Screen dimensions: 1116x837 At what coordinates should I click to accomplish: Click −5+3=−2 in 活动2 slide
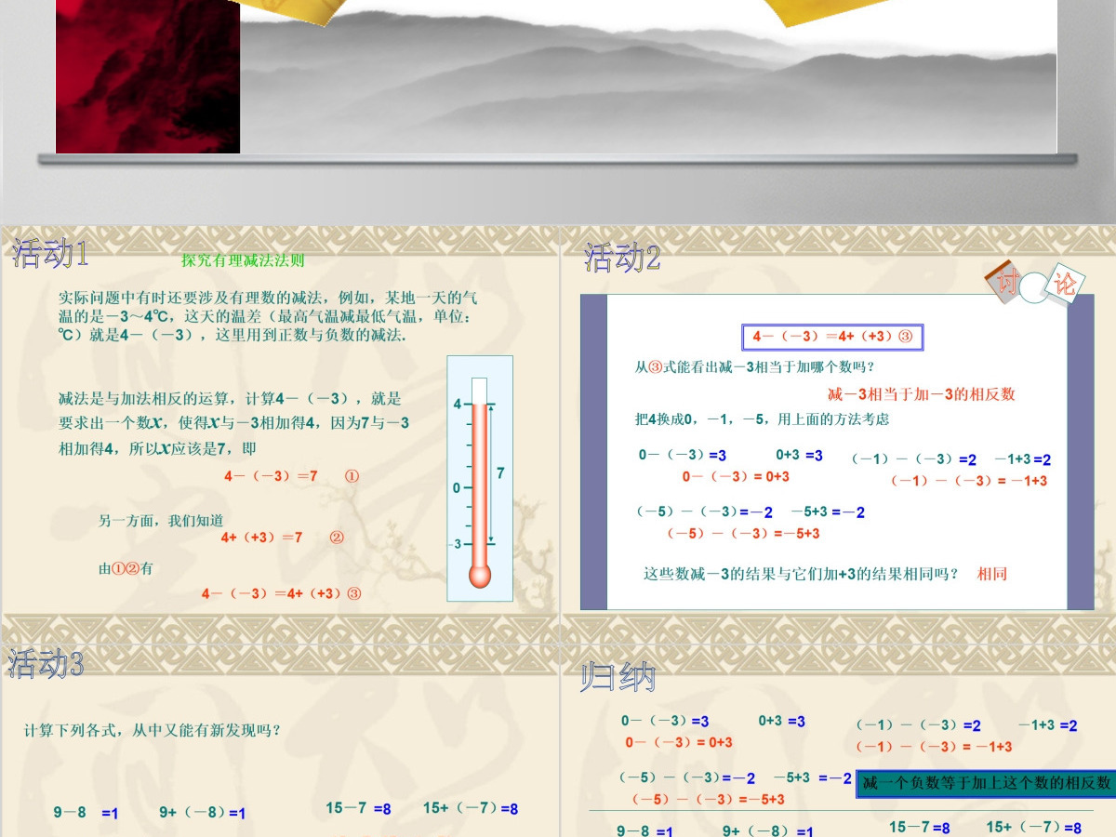(828, 512)
